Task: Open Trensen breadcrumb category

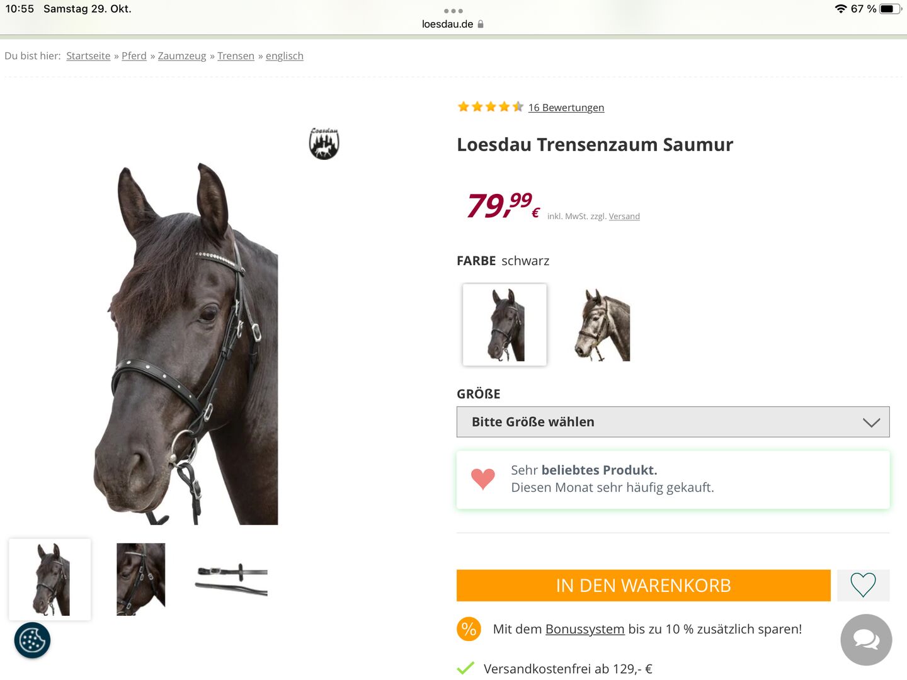Action: [236, 56]
